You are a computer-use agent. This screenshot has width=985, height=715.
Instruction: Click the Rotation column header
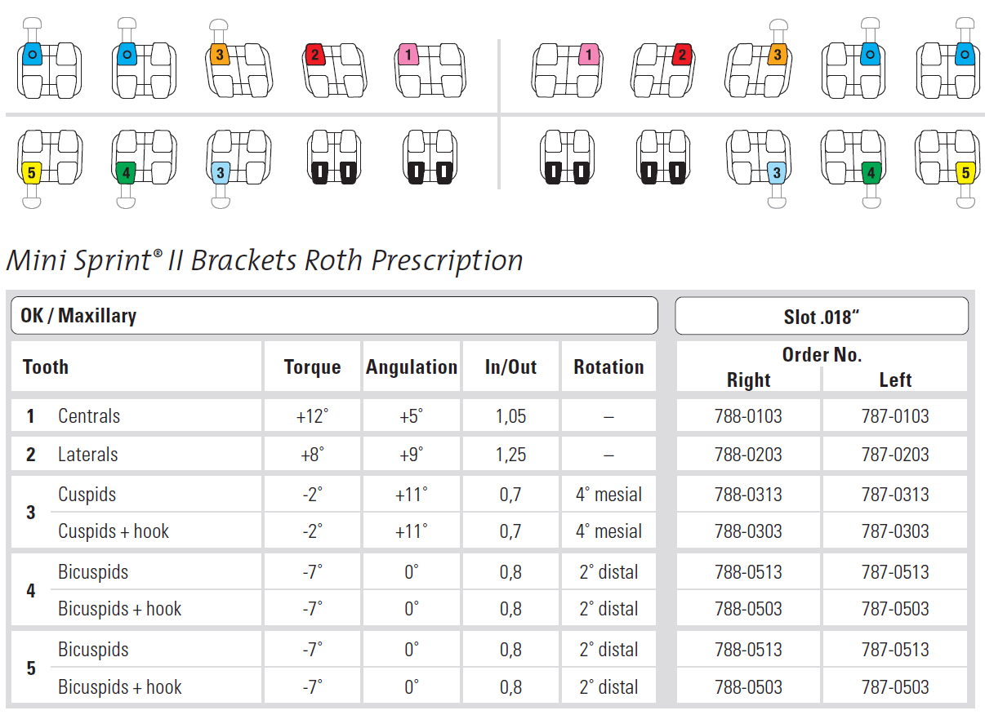(608, 367)
